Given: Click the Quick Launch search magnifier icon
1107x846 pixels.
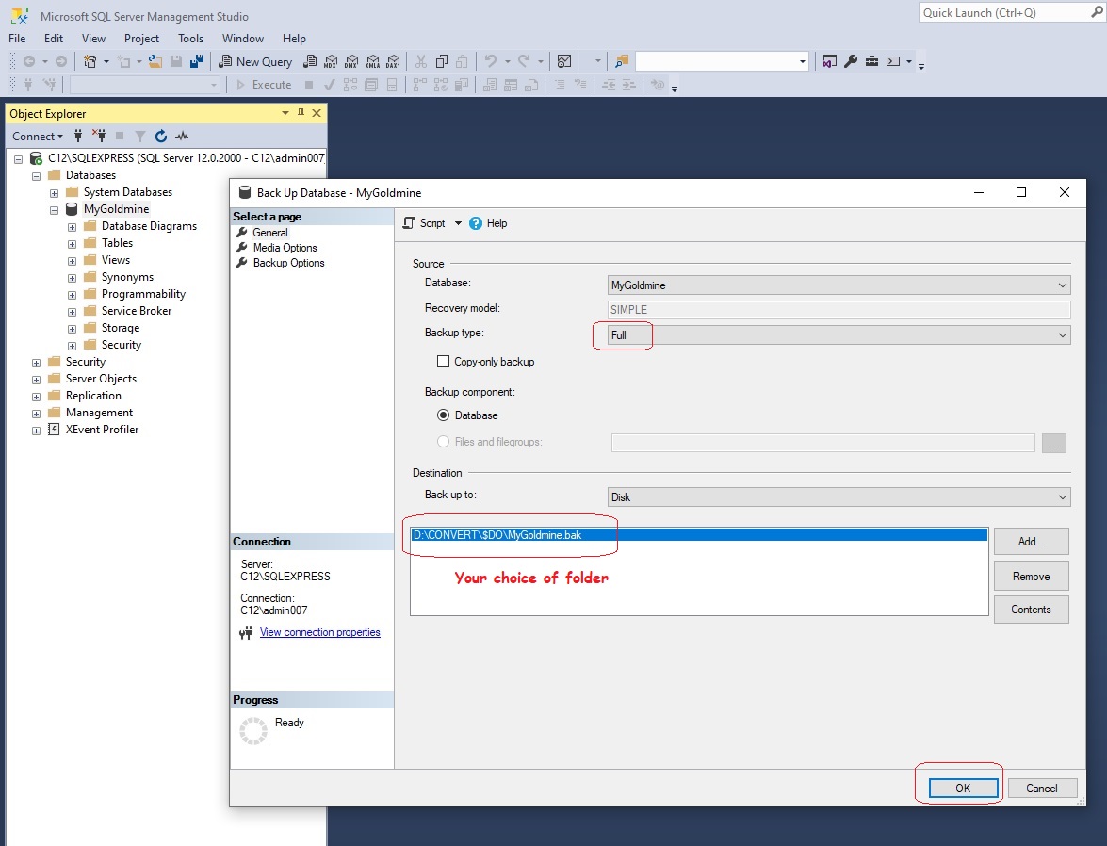Looking at the screenshot, I should click(1098, 12).
